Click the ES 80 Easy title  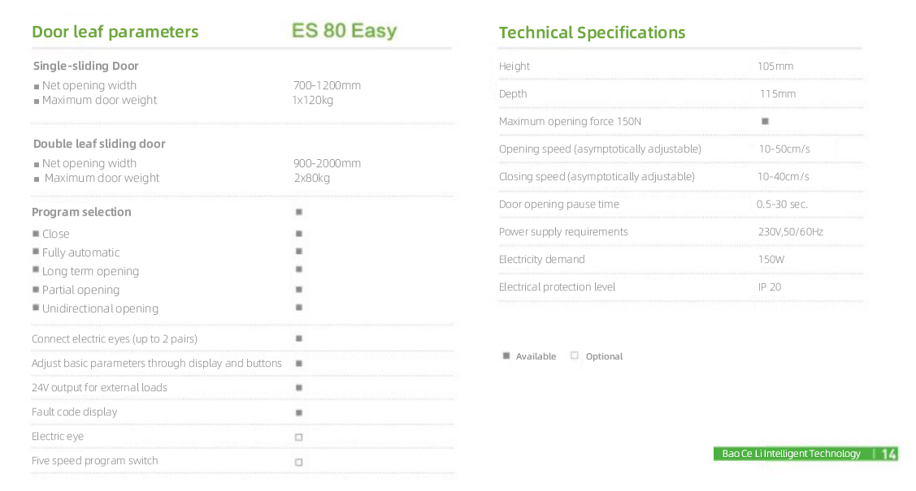pos(344,31)
